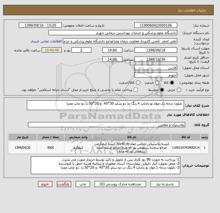Viewport: 220px width, 213px height.
Task: Click the remaining time countdown 19:46:48
Action: pos(52,50)
